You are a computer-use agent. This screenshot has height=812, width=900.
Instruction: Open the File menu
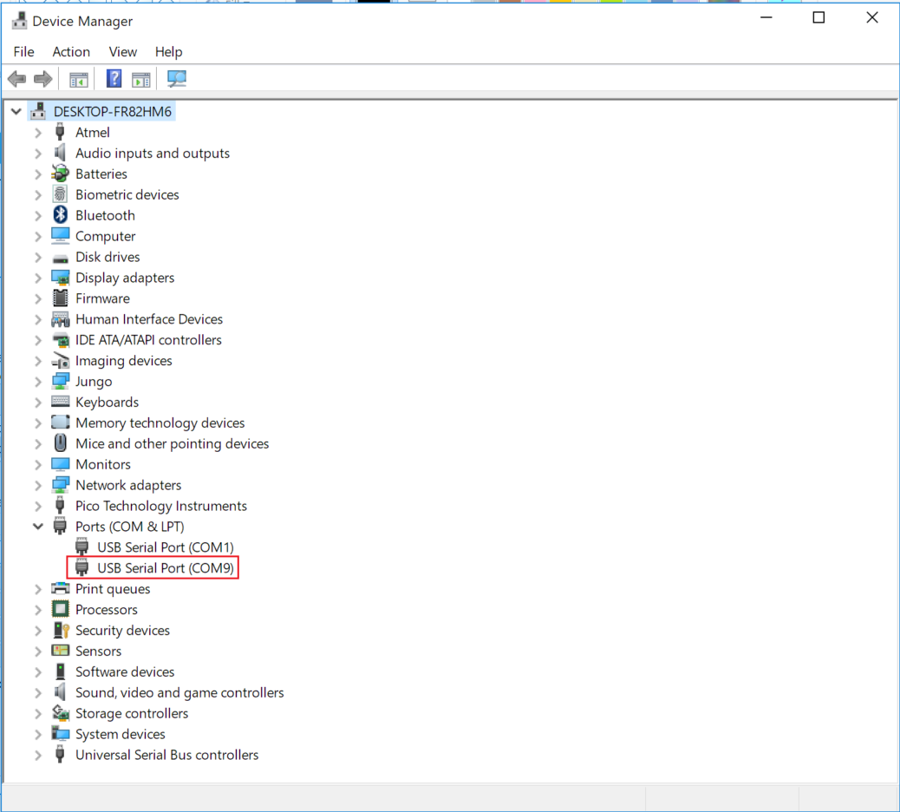pos(23,52)
